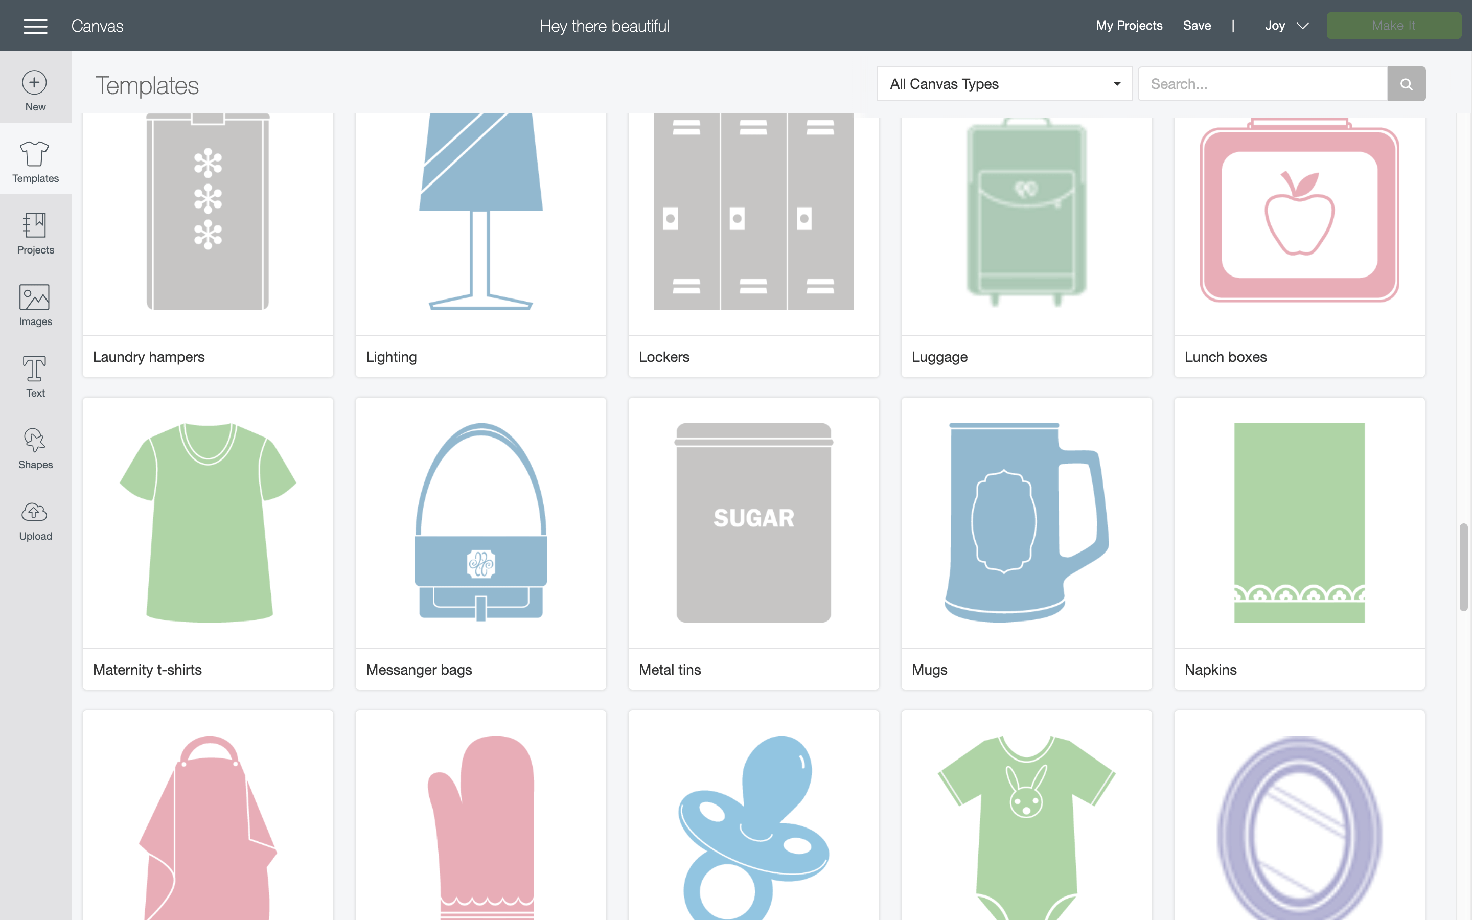
Task: Open the Images panel icon
Action: pyautogui.click(x=35, y=297)
